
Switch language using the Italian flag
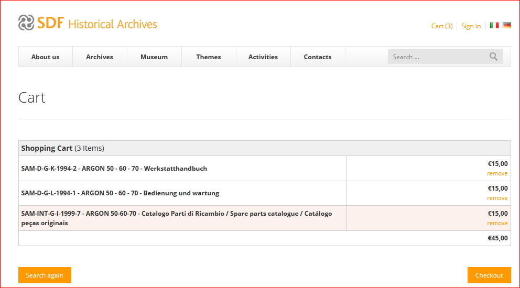point(494,25)
